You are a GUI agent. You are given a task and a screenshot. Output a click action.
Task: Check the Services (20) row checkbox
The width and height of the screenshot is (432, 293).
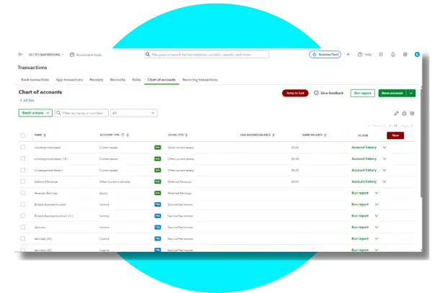pos(23,238)
